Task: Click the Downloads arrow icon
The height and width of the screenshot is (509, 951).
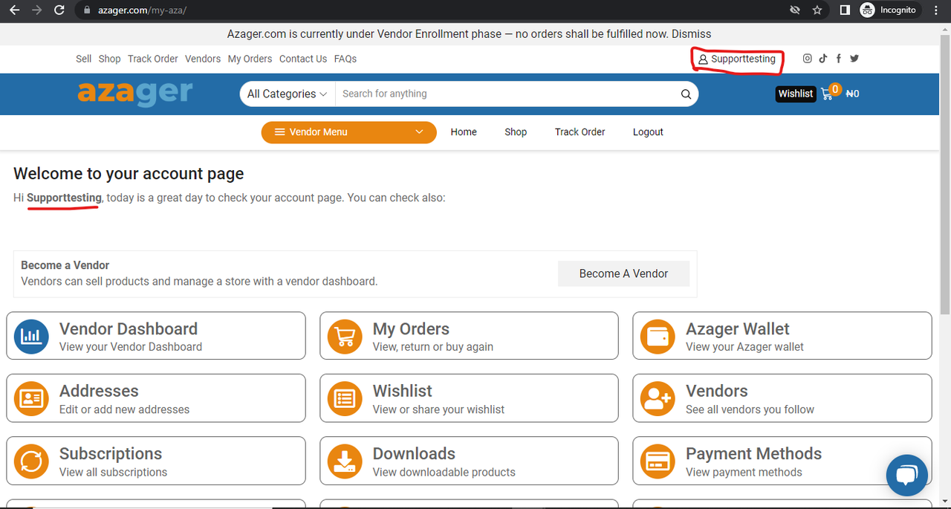Action: (x=345, y=461)
